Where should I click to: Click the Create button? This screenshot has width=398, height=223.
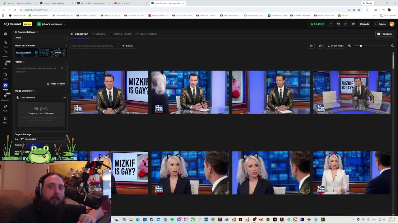380,24
